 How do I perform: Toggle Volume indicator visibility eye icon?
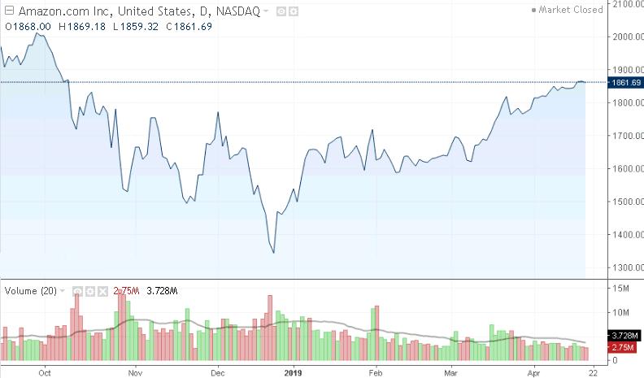pyautogui.click(x=78, y=291)
